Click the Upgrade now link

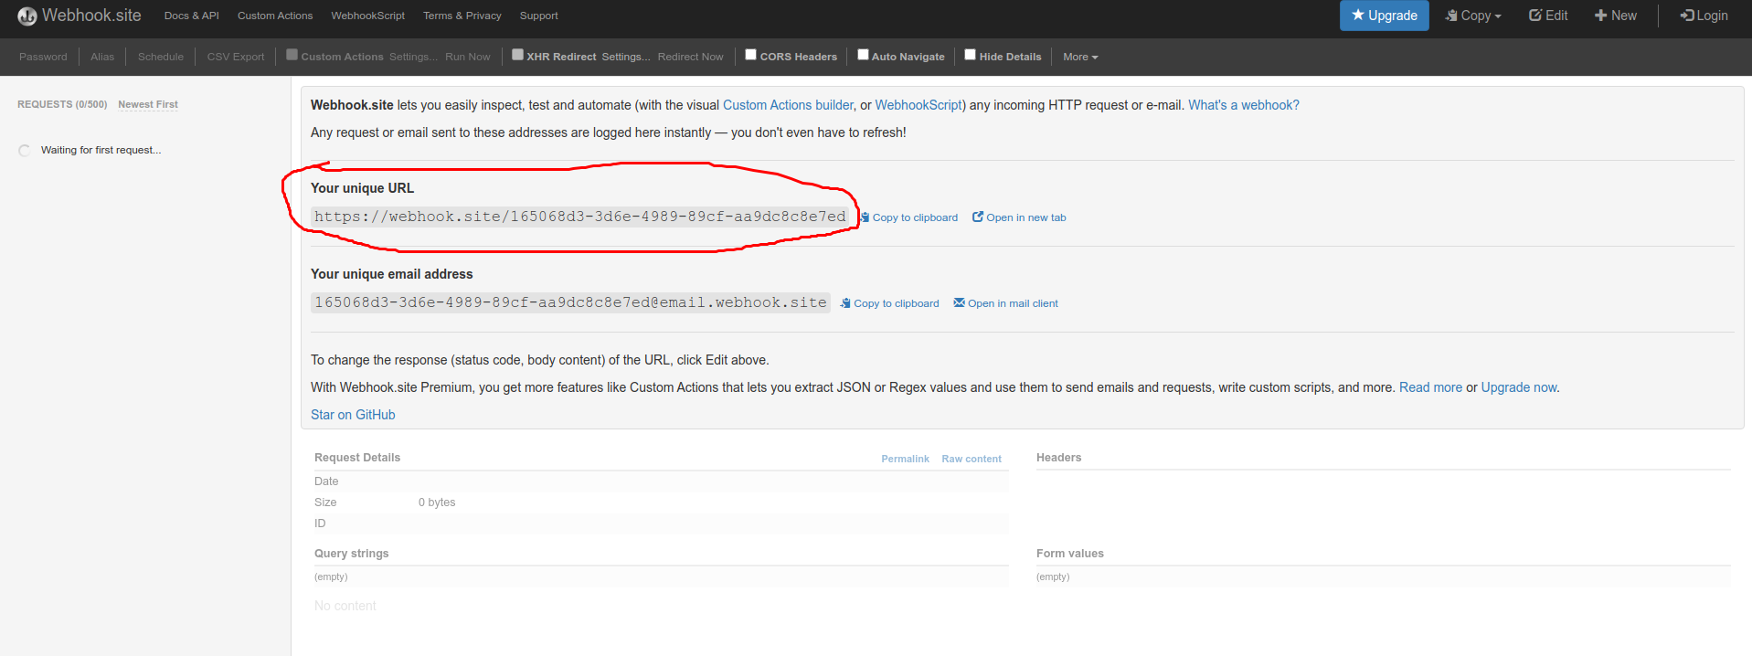1519,387
